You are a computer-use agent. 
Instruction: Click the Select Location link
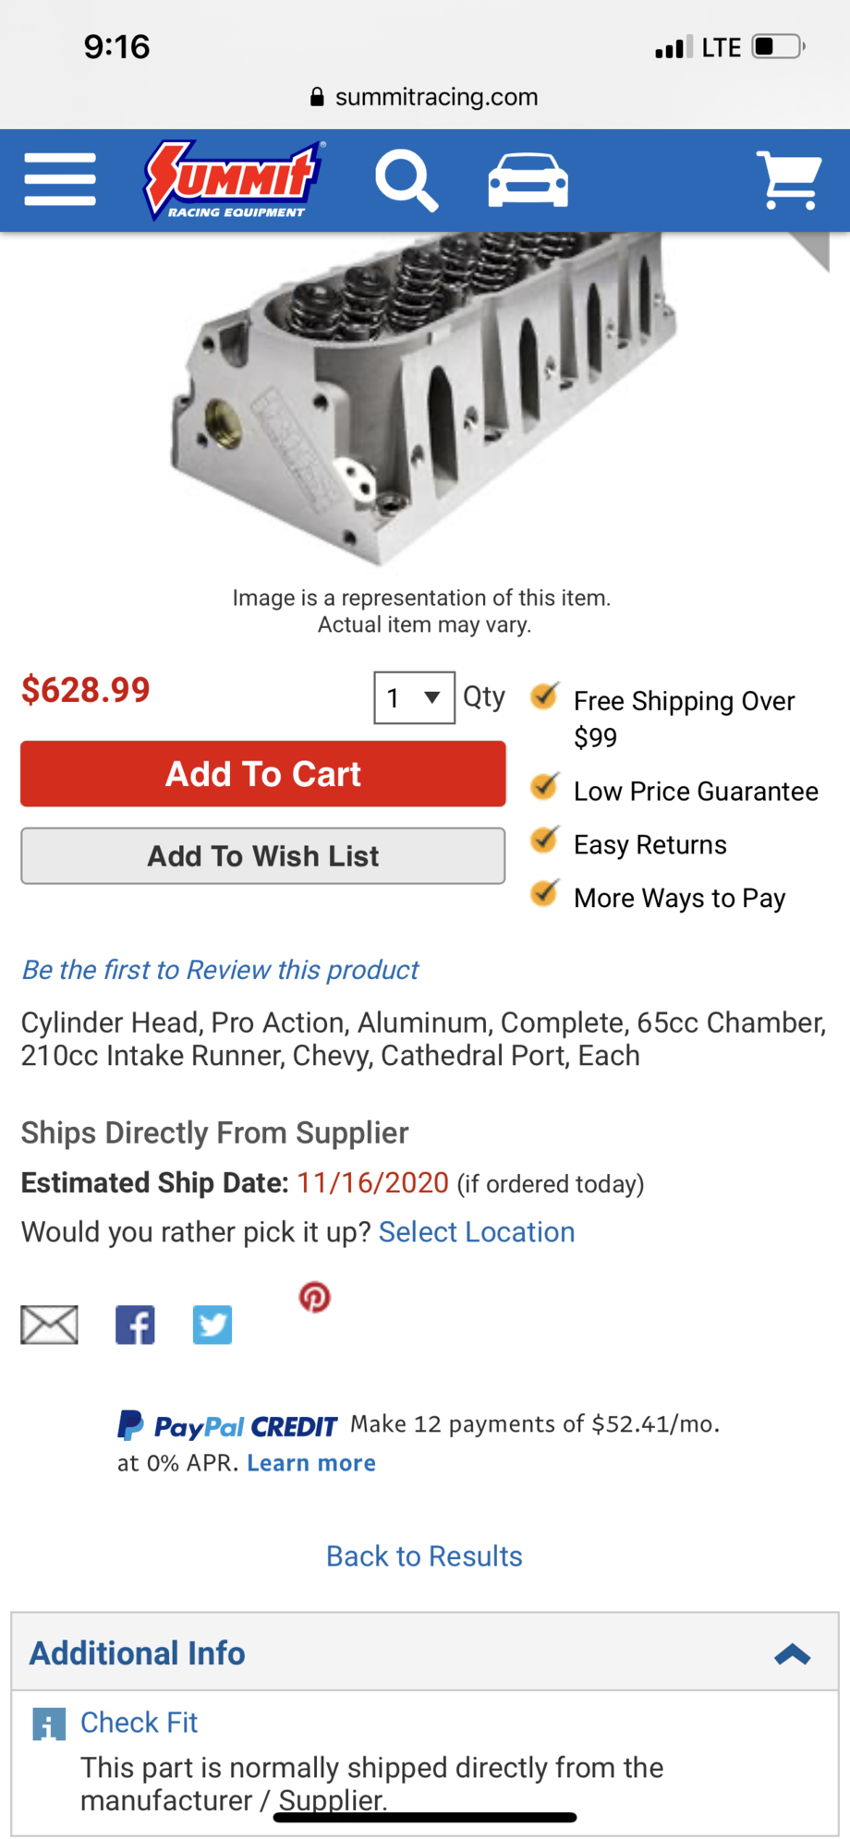477,1232
